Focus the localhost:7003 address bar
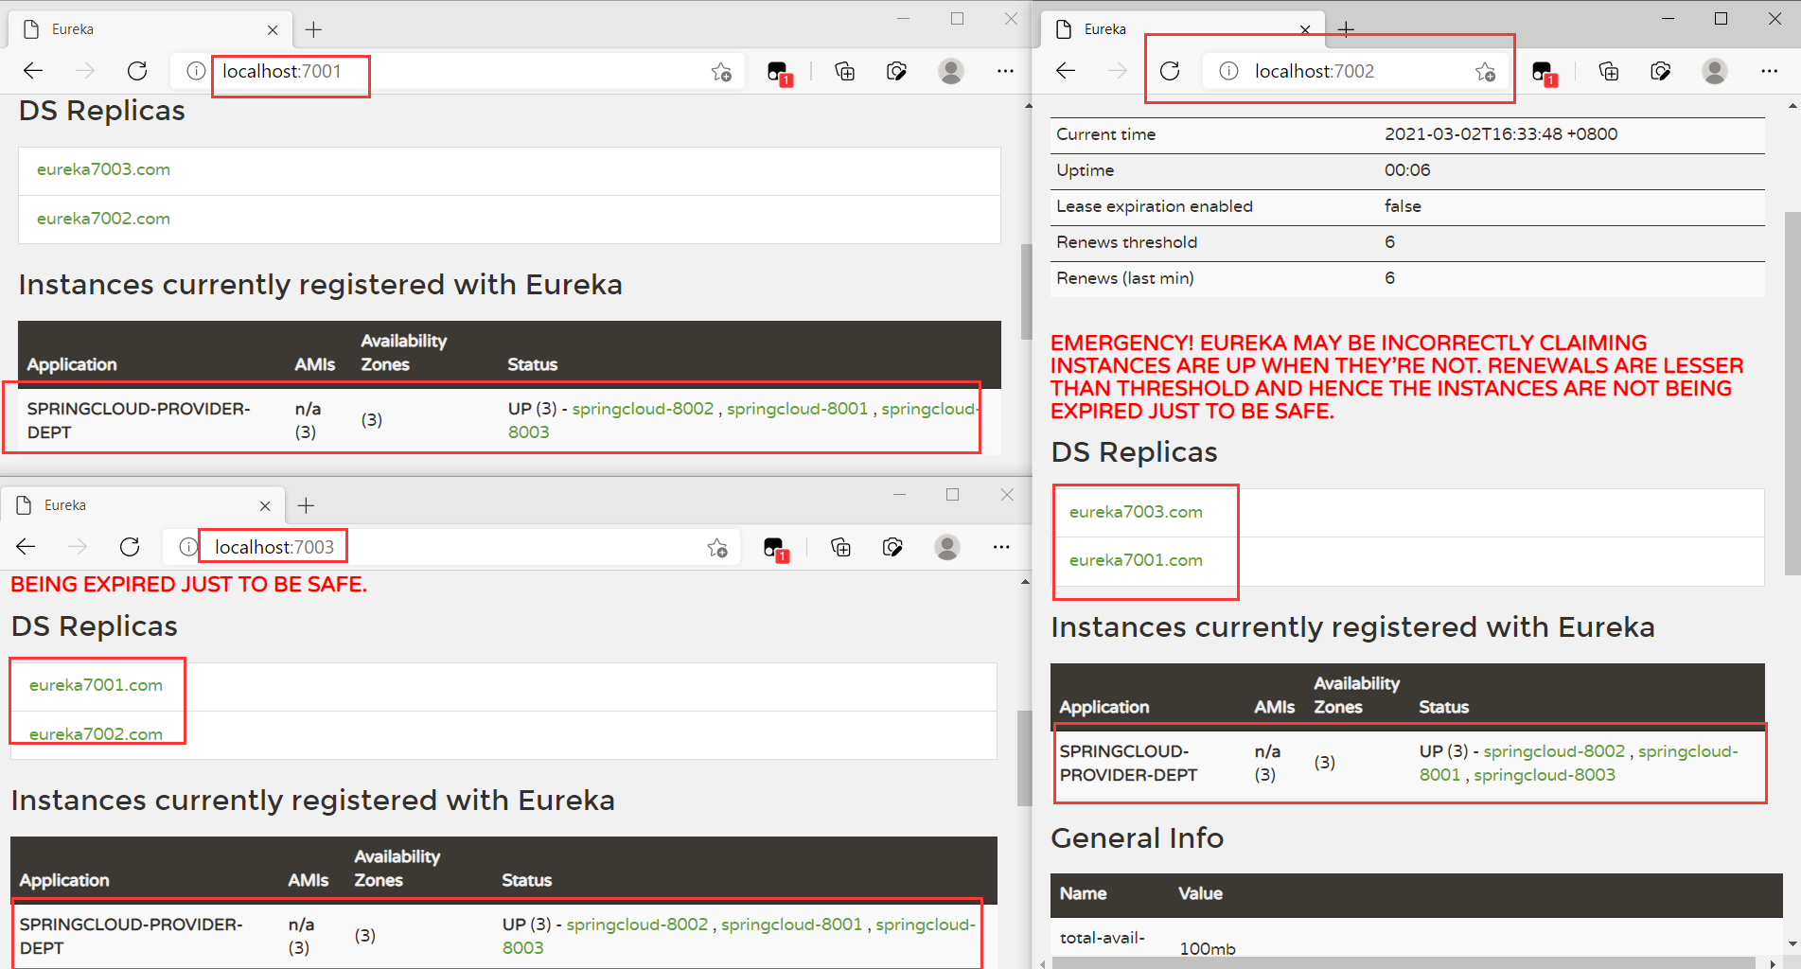Image resolution: width=1801 pixels, height=969 pixels. (x=450, y=547)
